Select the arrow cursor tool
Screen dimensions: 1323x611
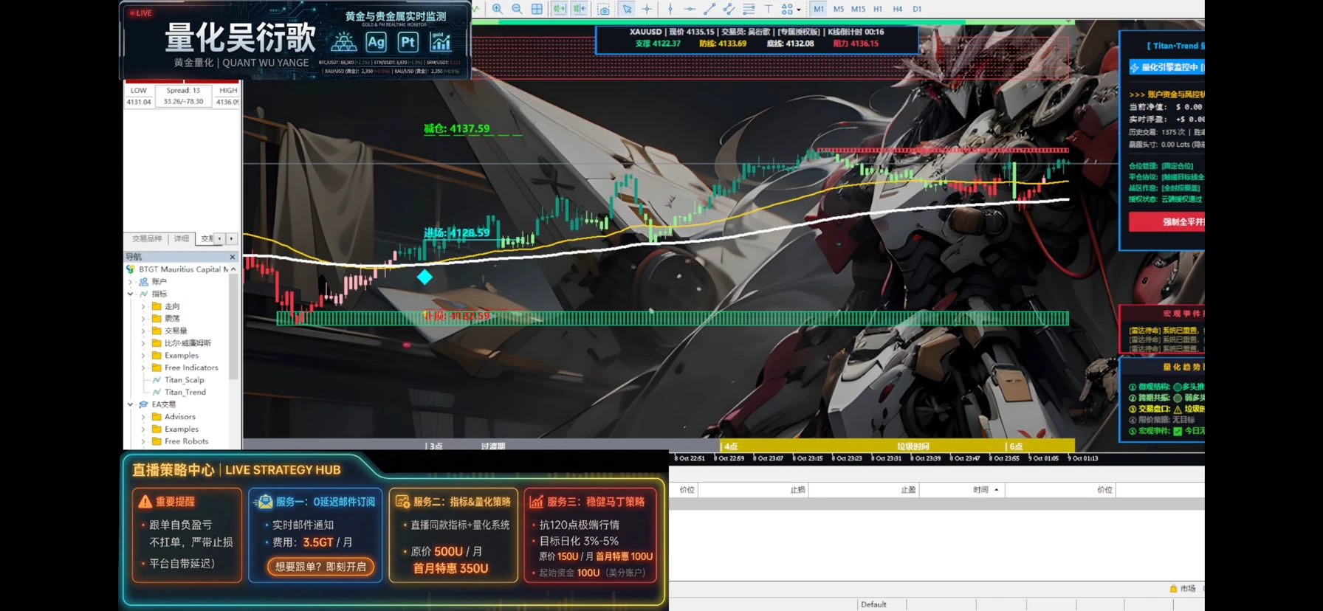click(627, 9)
